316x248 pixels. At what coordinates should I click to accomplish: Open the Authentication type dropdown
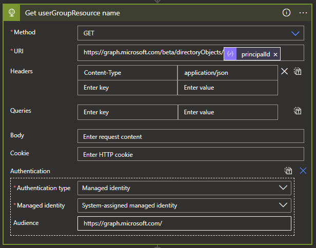point(283,188)
